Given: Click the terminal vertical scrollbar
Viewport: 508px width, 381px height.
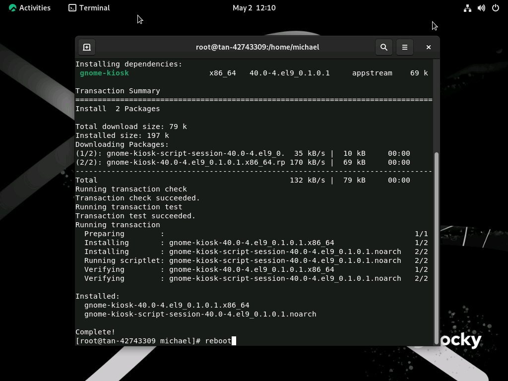Looking at the screenshot, I should 437,243.
